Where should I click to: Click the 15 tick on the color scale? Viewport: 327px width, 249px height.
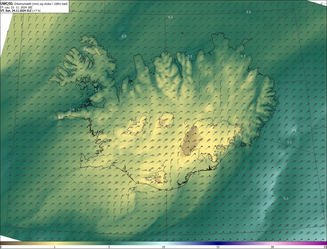[218, 247]
